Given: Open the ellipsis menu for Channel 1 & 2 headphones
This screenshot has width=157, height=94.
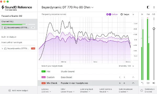Looking at the screenshot, I should tap(33, 27).
